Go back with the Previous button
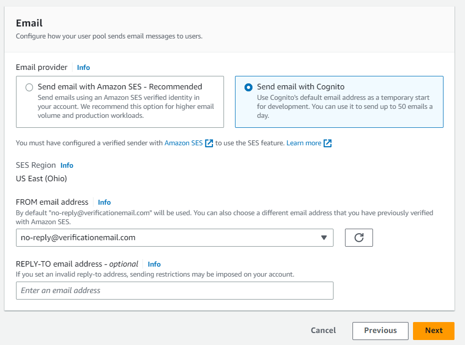This screenshot has width=465, height=345. (x=380, y=331)
